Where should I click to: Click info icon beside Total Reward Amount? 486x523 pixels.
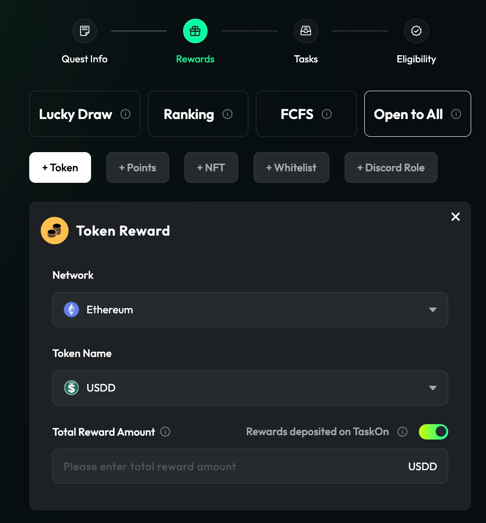click(165, 432)
